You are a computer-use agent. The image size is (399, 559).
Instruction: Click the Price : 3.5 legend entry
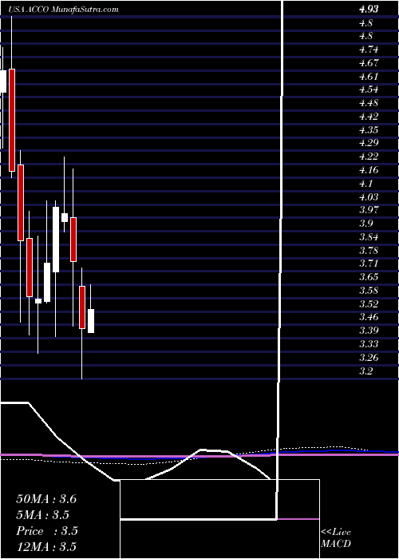coord(47,531)
